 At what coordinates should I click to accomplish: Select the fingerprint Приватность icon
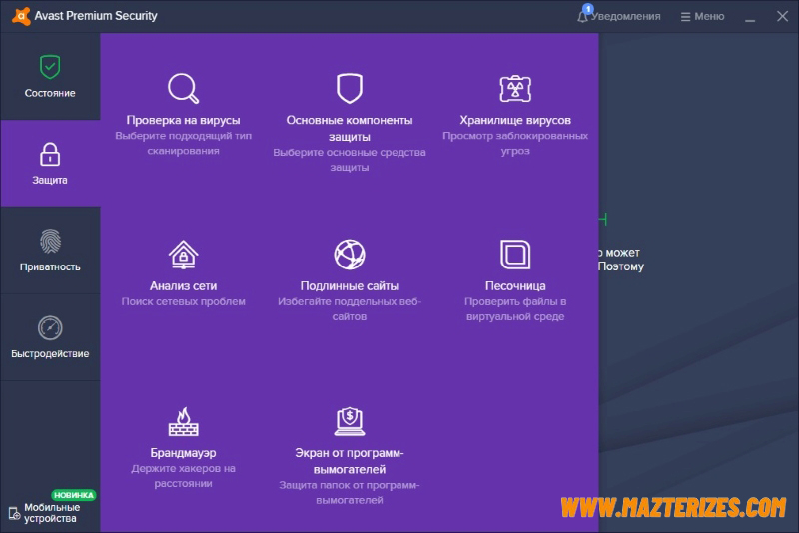[x=50, y=241]
